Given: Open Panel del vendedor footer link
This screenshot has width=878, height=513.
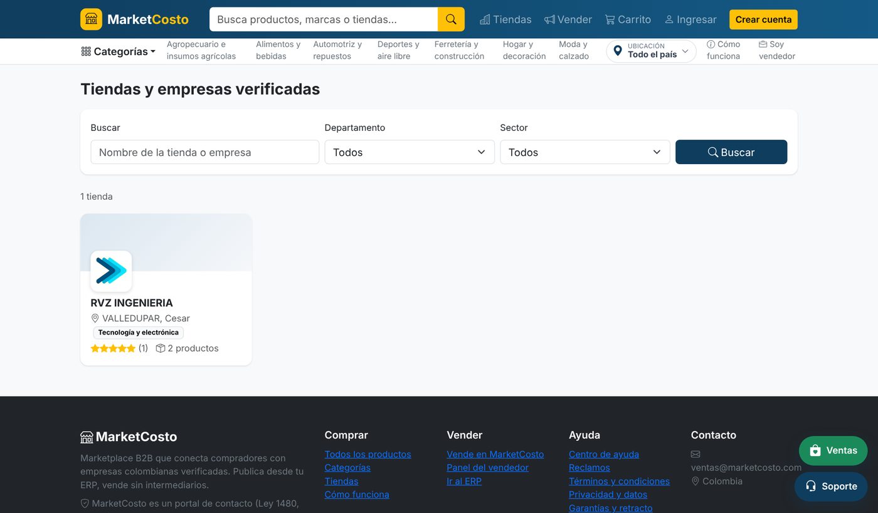Looking at the screenshot, I should (x=488, y=467).
